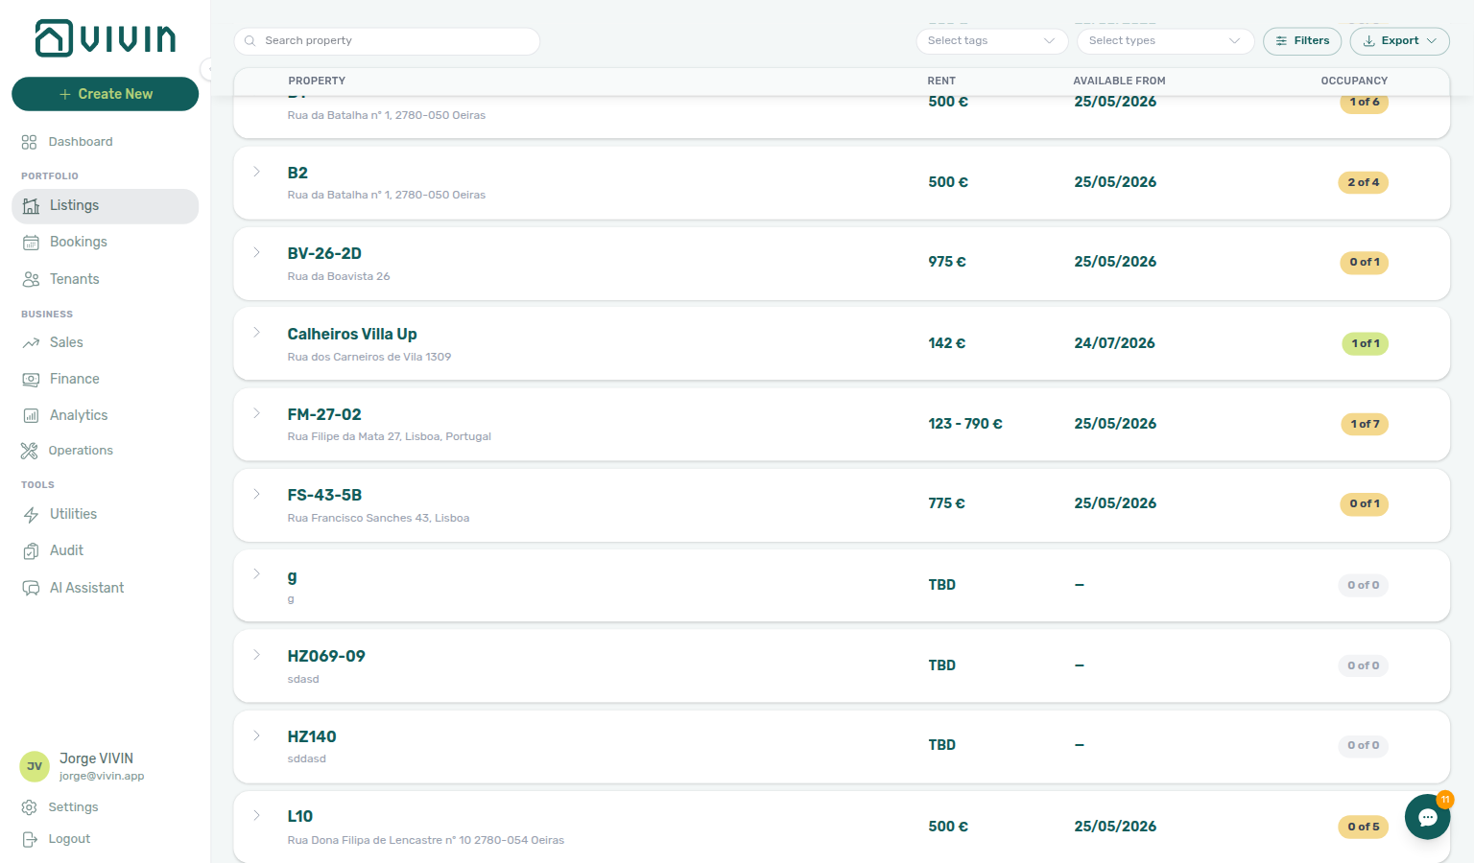This screenshot has height=863, width=1474.
Task: Click the 0 of 5 occupancy badge
Action: [x=1363, y=827]
